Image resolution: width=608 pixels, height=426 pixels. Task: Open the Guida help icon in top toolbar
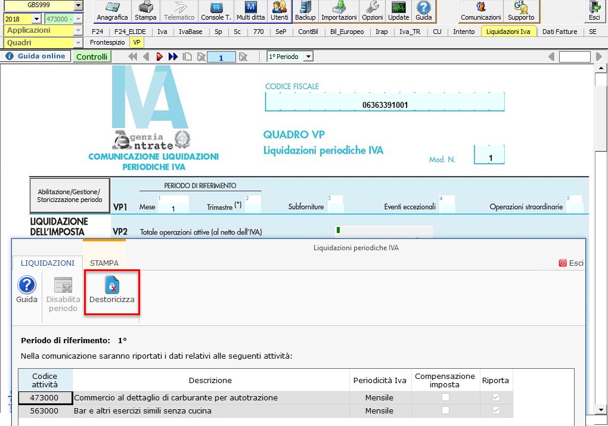click(423, 11)
